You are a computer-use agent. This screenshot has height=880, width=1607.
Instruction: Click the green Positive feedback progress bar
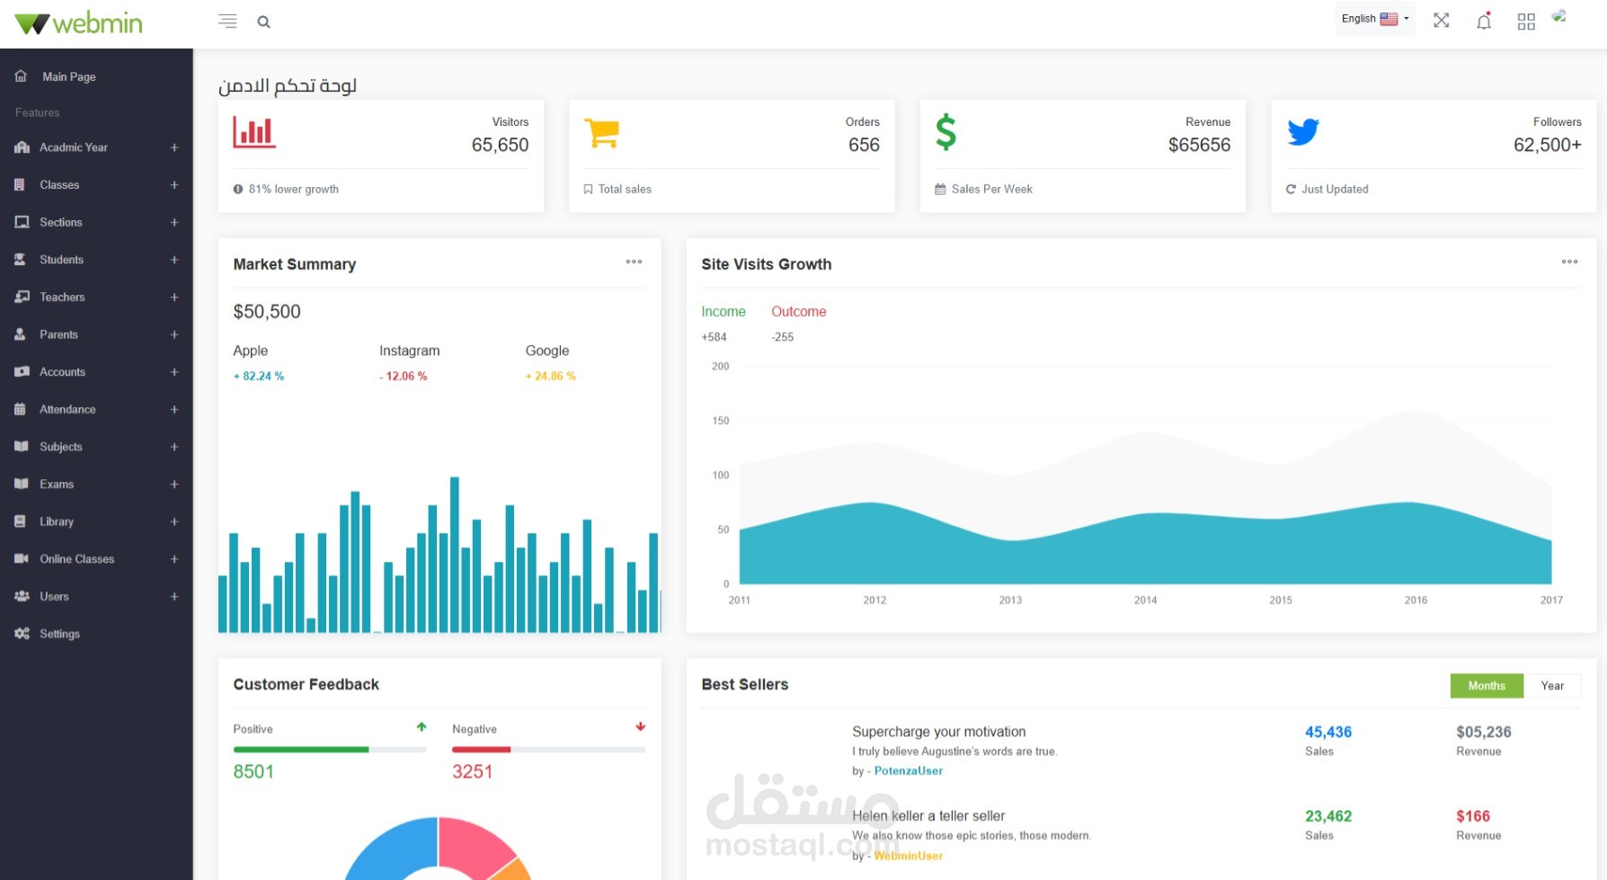click(x=301, y=750)
